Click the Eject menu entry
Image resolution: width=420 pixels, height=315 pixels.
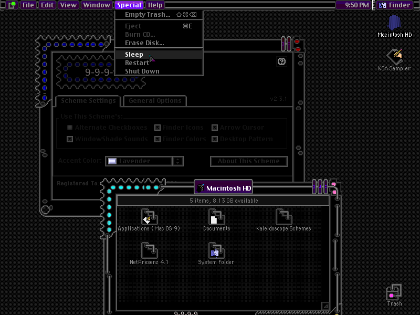[x=159, y=26]
